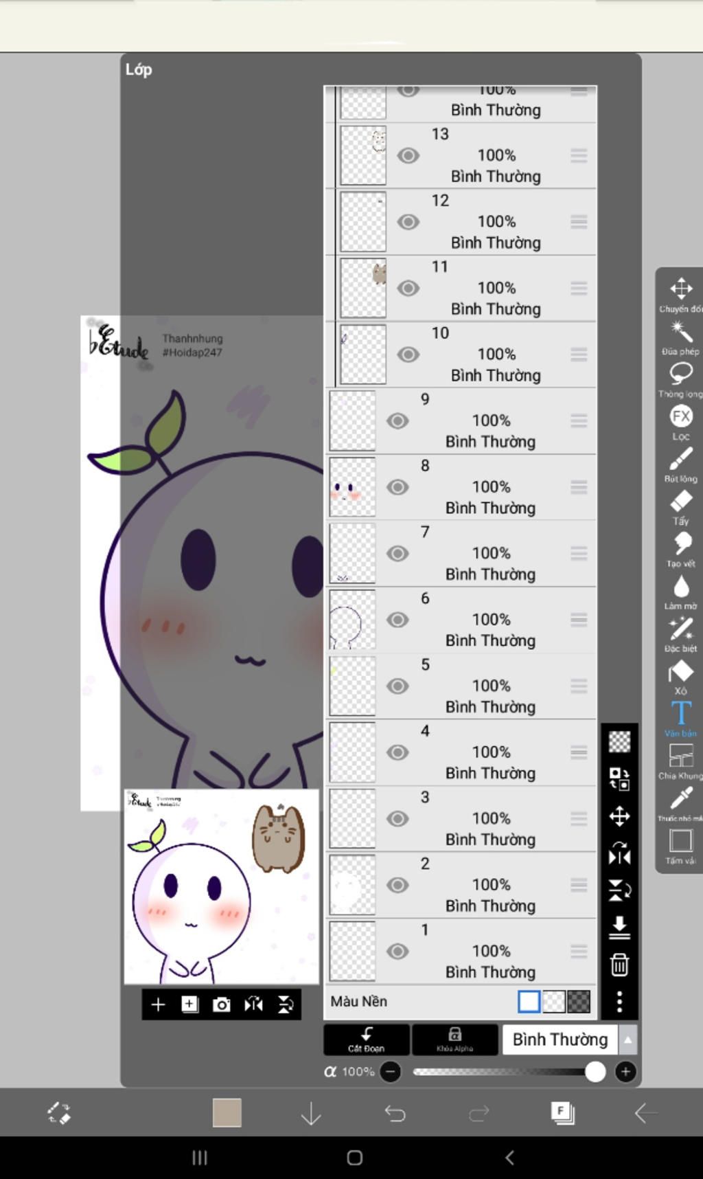Click reorder handle of layer 3
Viewport: 703px width, 1179px height.
(579, 819)
